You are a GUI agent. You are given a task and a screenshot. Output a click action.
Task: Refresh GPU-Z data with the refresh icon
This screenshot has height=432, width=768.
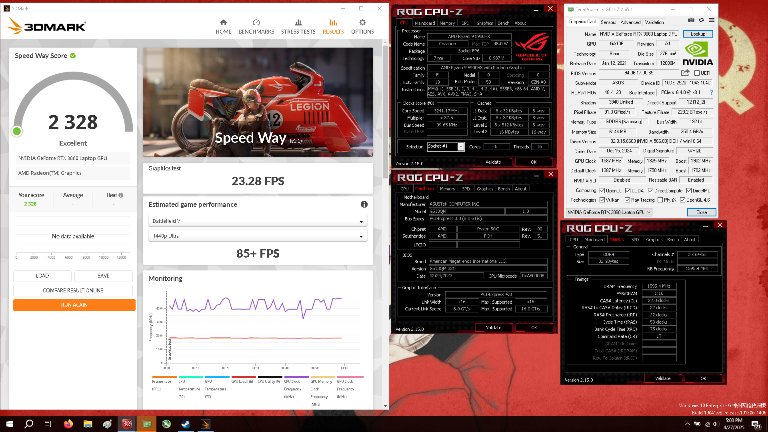click(701, 20)
